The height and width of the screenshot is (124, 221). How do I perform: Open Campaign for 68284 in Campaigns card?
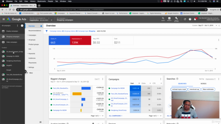[x=118, y=88]
